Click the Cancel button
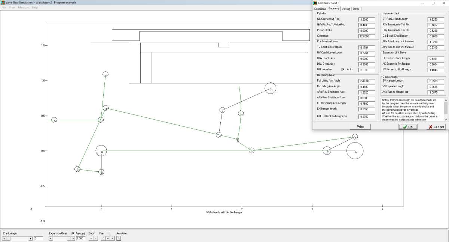Viewport: 449px width, 242px height. 436,127
